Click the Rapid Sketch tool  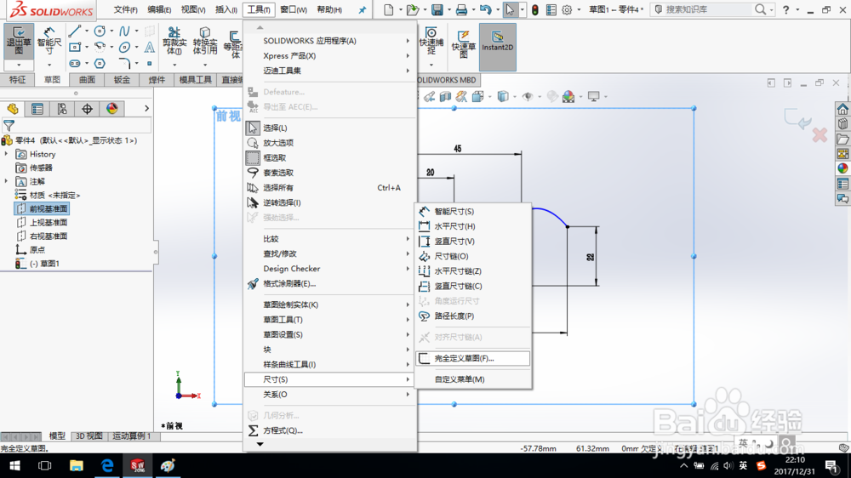click(463, 43)
